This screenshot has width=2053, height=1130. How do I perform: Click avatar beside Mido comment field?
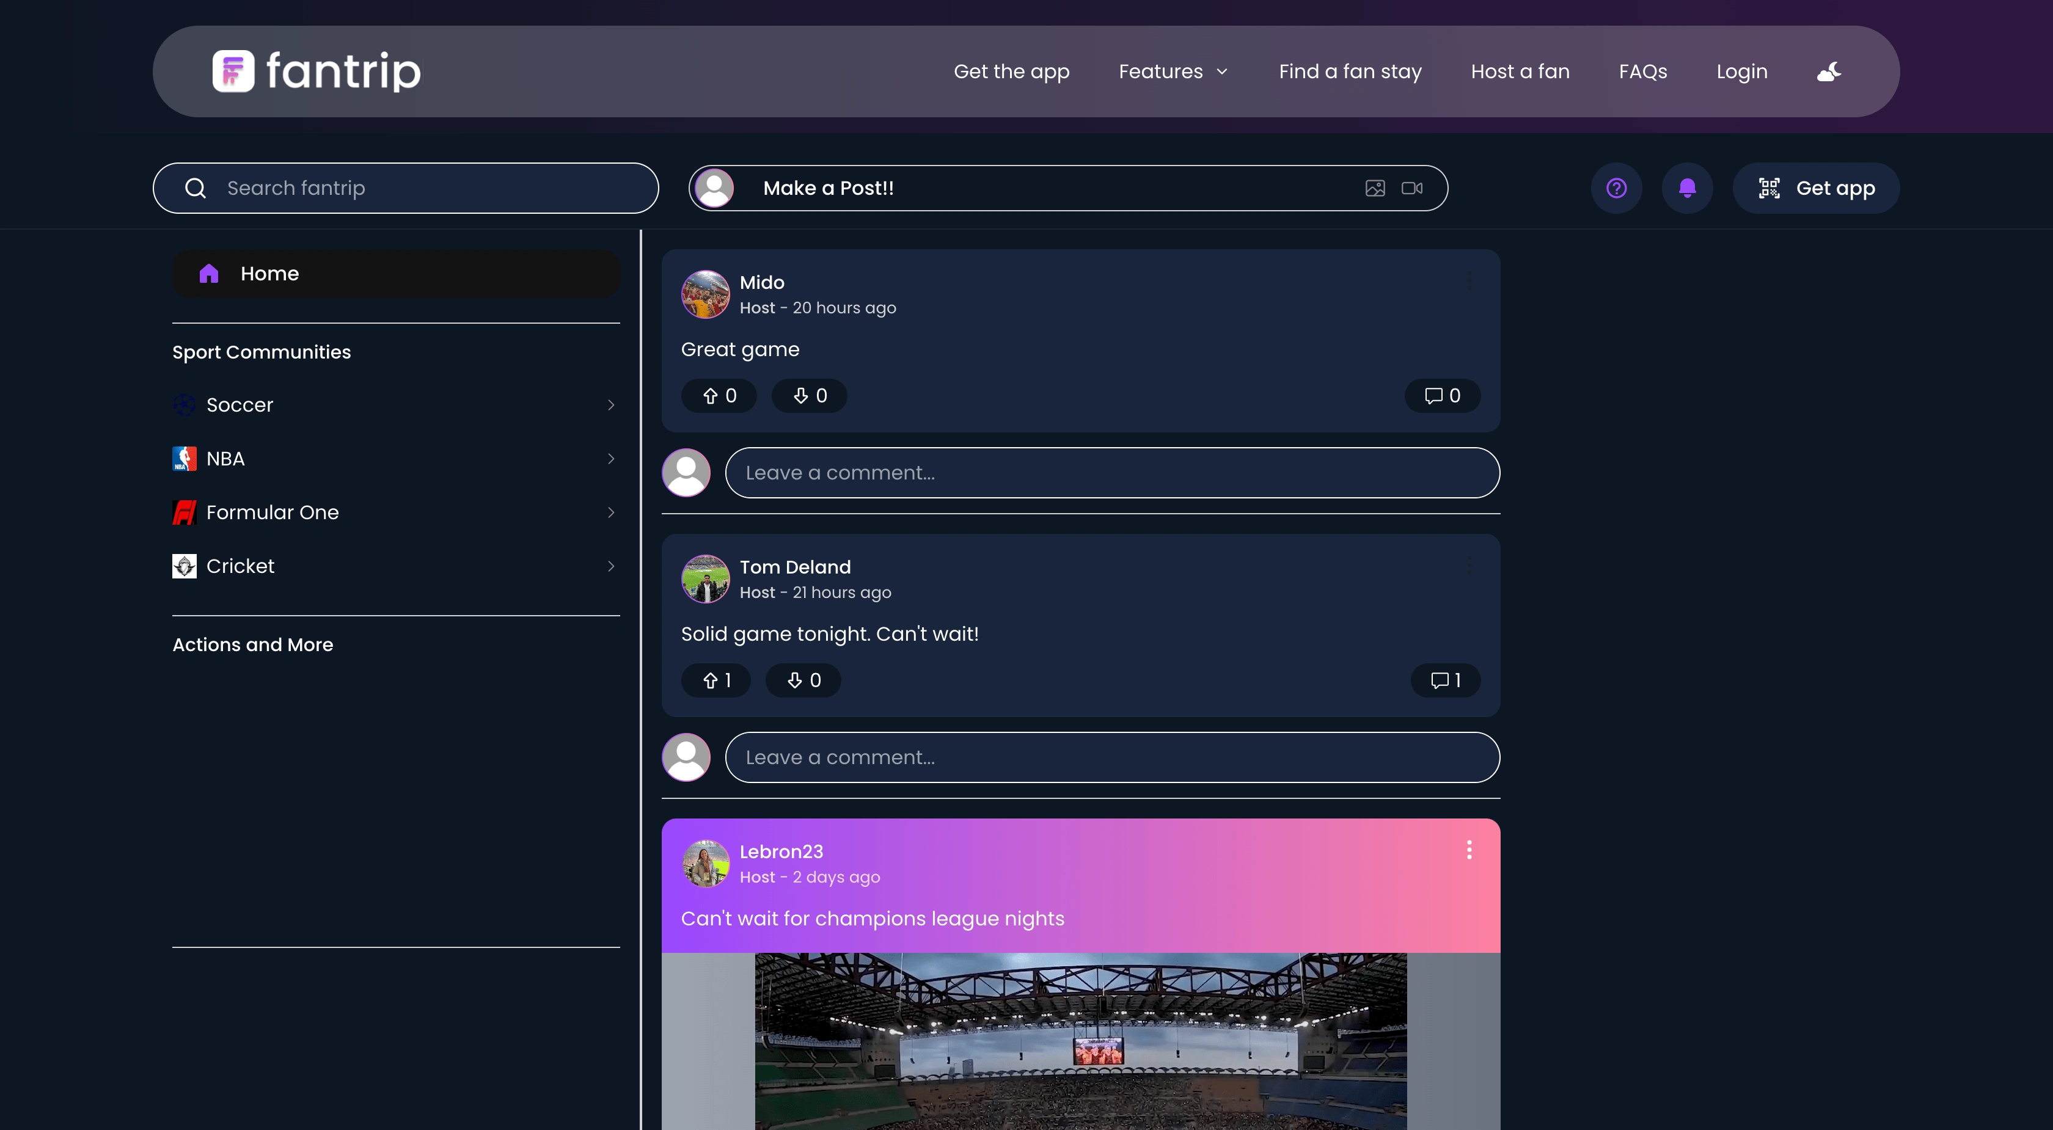(686, 473)
